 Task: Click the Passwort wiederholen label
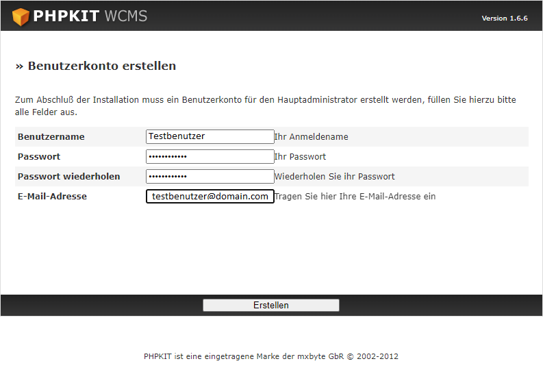click(x=68, y=177)
